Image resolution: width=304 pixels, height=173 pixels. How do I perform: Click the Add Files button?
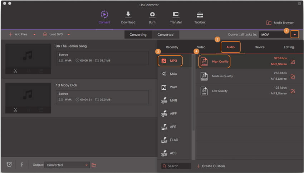tap(18, 34)
